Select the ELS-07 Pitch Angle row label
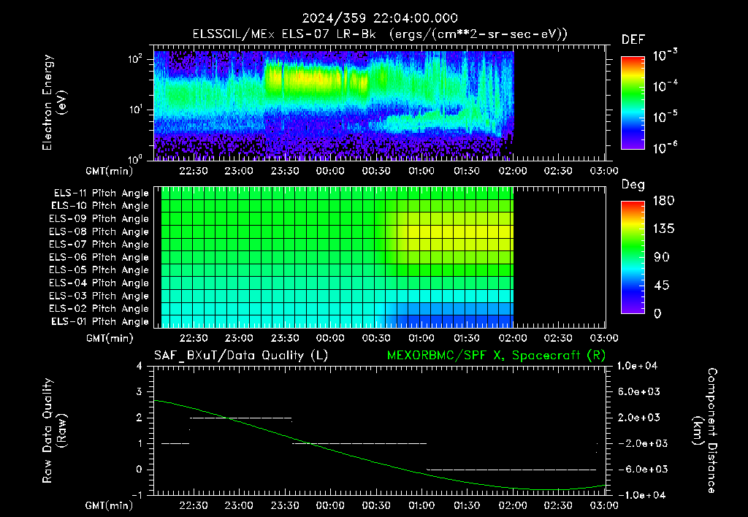Image resolution: width=748 pixels, height=517 pixels. click(99, 244)
